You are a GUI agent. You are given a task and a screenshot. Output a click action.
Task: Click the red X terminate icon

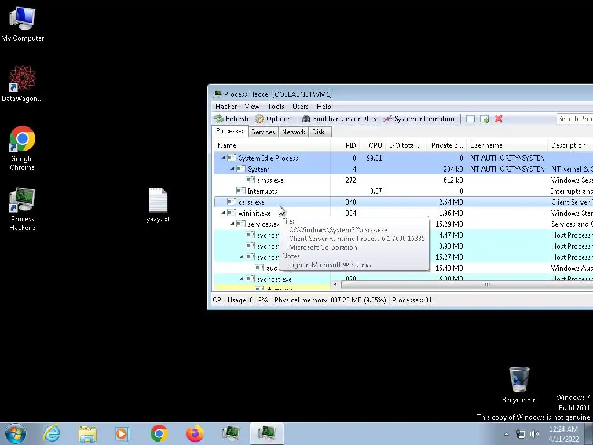click(x=499, y=119)
